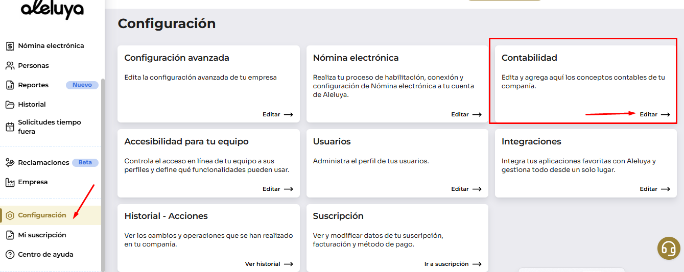Image resolution: width=684 pixels, height=272 pixels.
Task: Click the Reclamaciones handshake icon
Action: coord(10,163)
